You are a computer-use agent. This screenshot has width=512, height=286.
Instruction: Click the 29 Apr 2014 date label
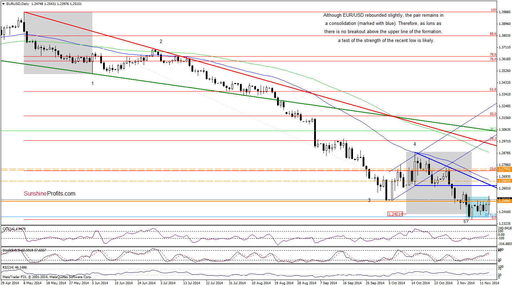pos(10,283)
